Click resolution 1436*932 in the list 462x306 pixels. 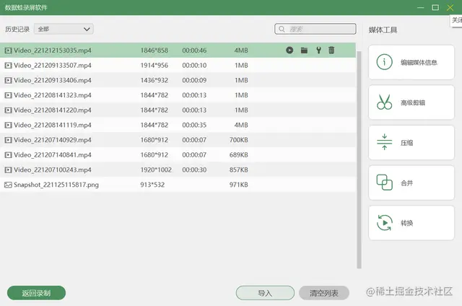[x=154, y=80]
